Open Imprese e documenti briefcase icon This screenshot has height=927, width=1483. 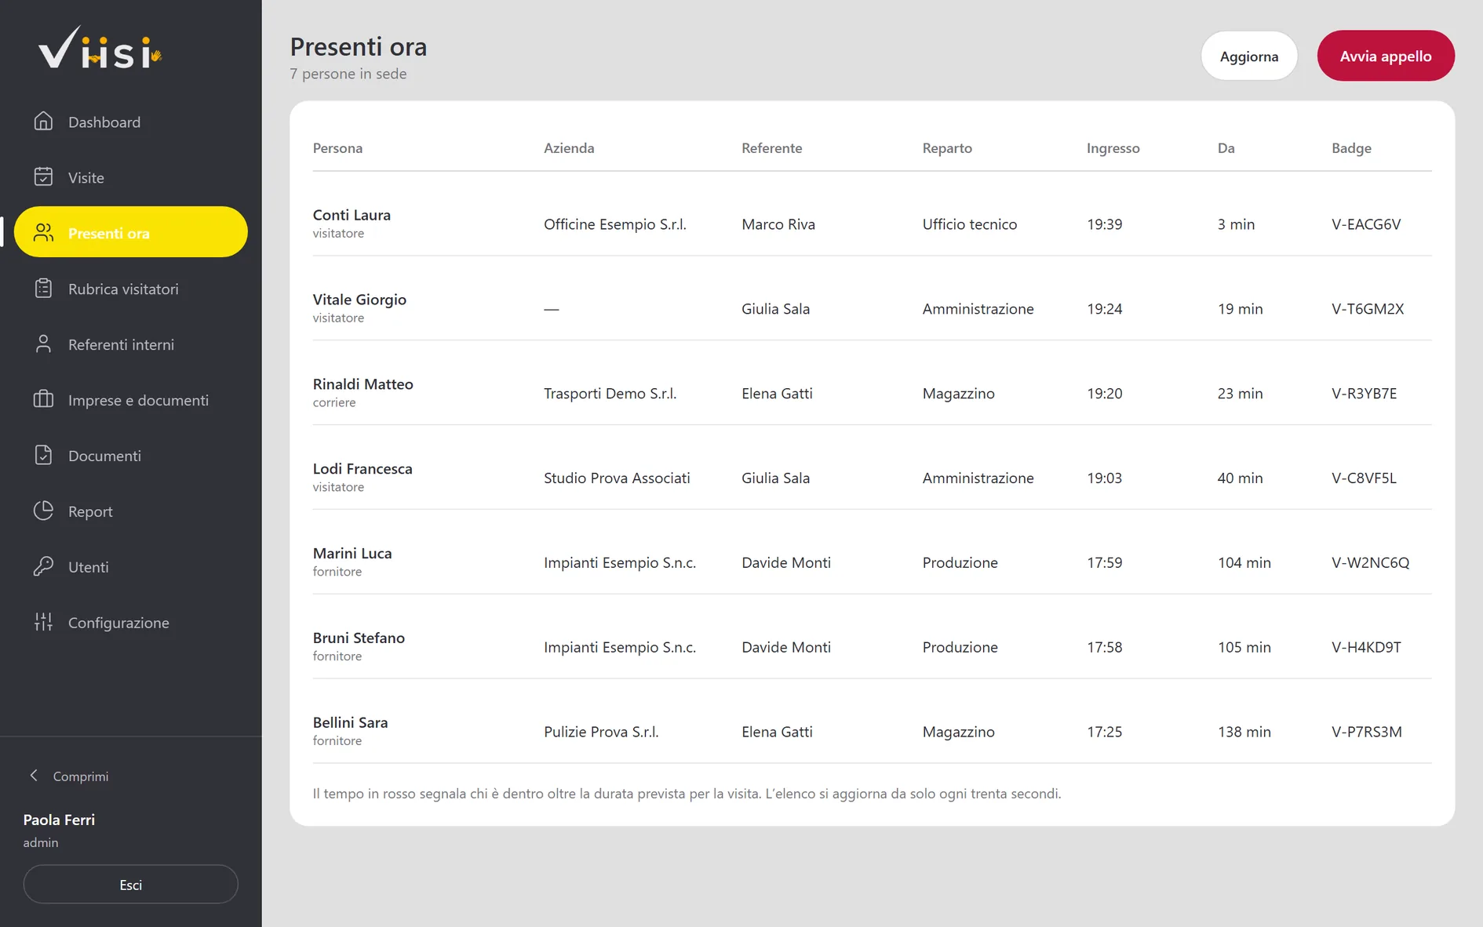point(43,400)
